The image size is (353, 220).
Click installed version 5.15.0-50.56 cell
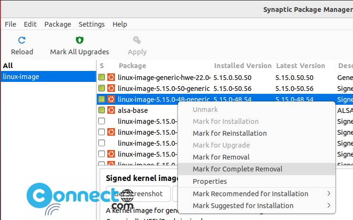(232, 89)
